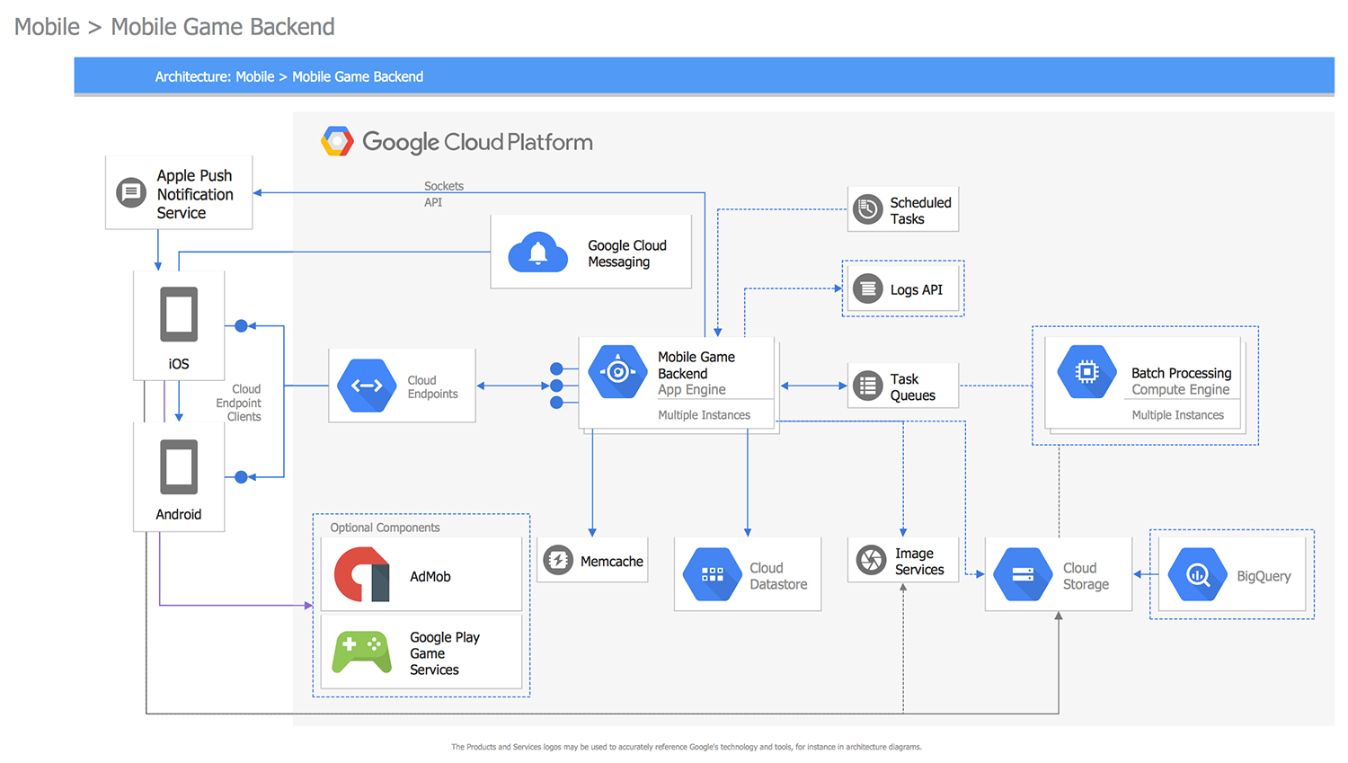This screenshot has height=763, width=1348.
Task: Select the "Optional Components" group heading
Action: point(385,528)
